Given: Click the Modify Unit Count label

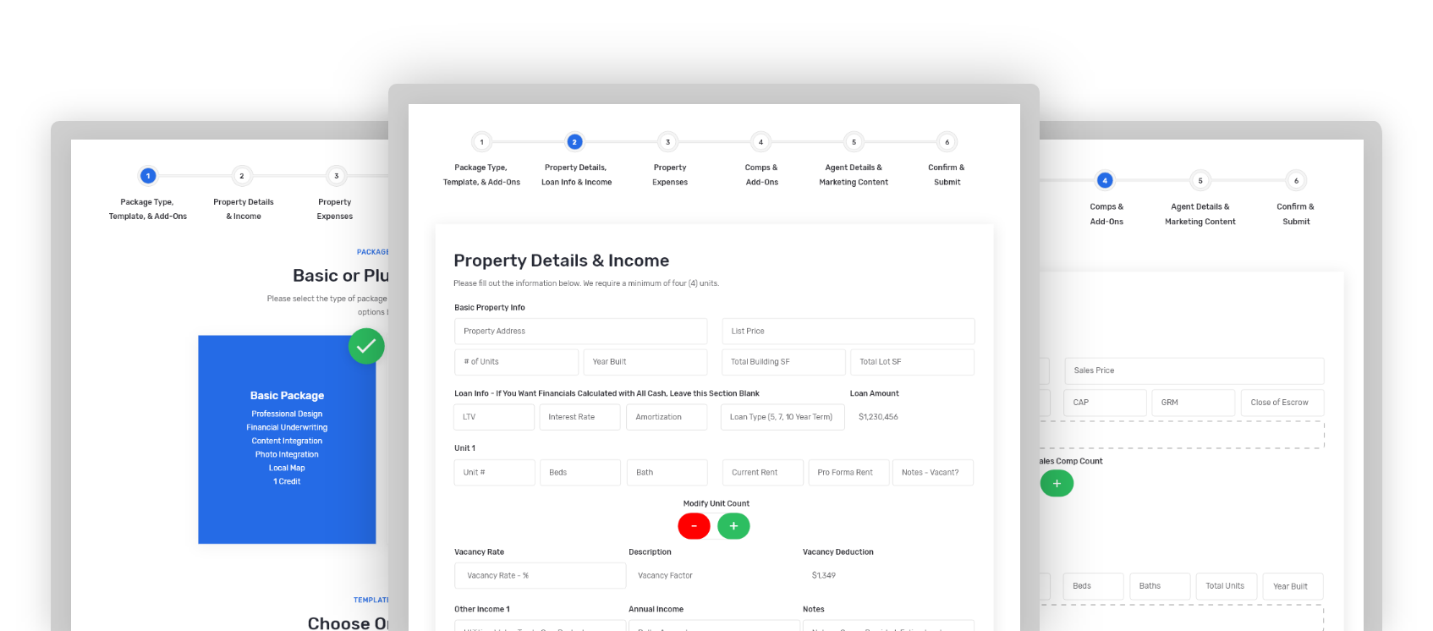Looking at the screenshot, I should [x=716, y=503].
